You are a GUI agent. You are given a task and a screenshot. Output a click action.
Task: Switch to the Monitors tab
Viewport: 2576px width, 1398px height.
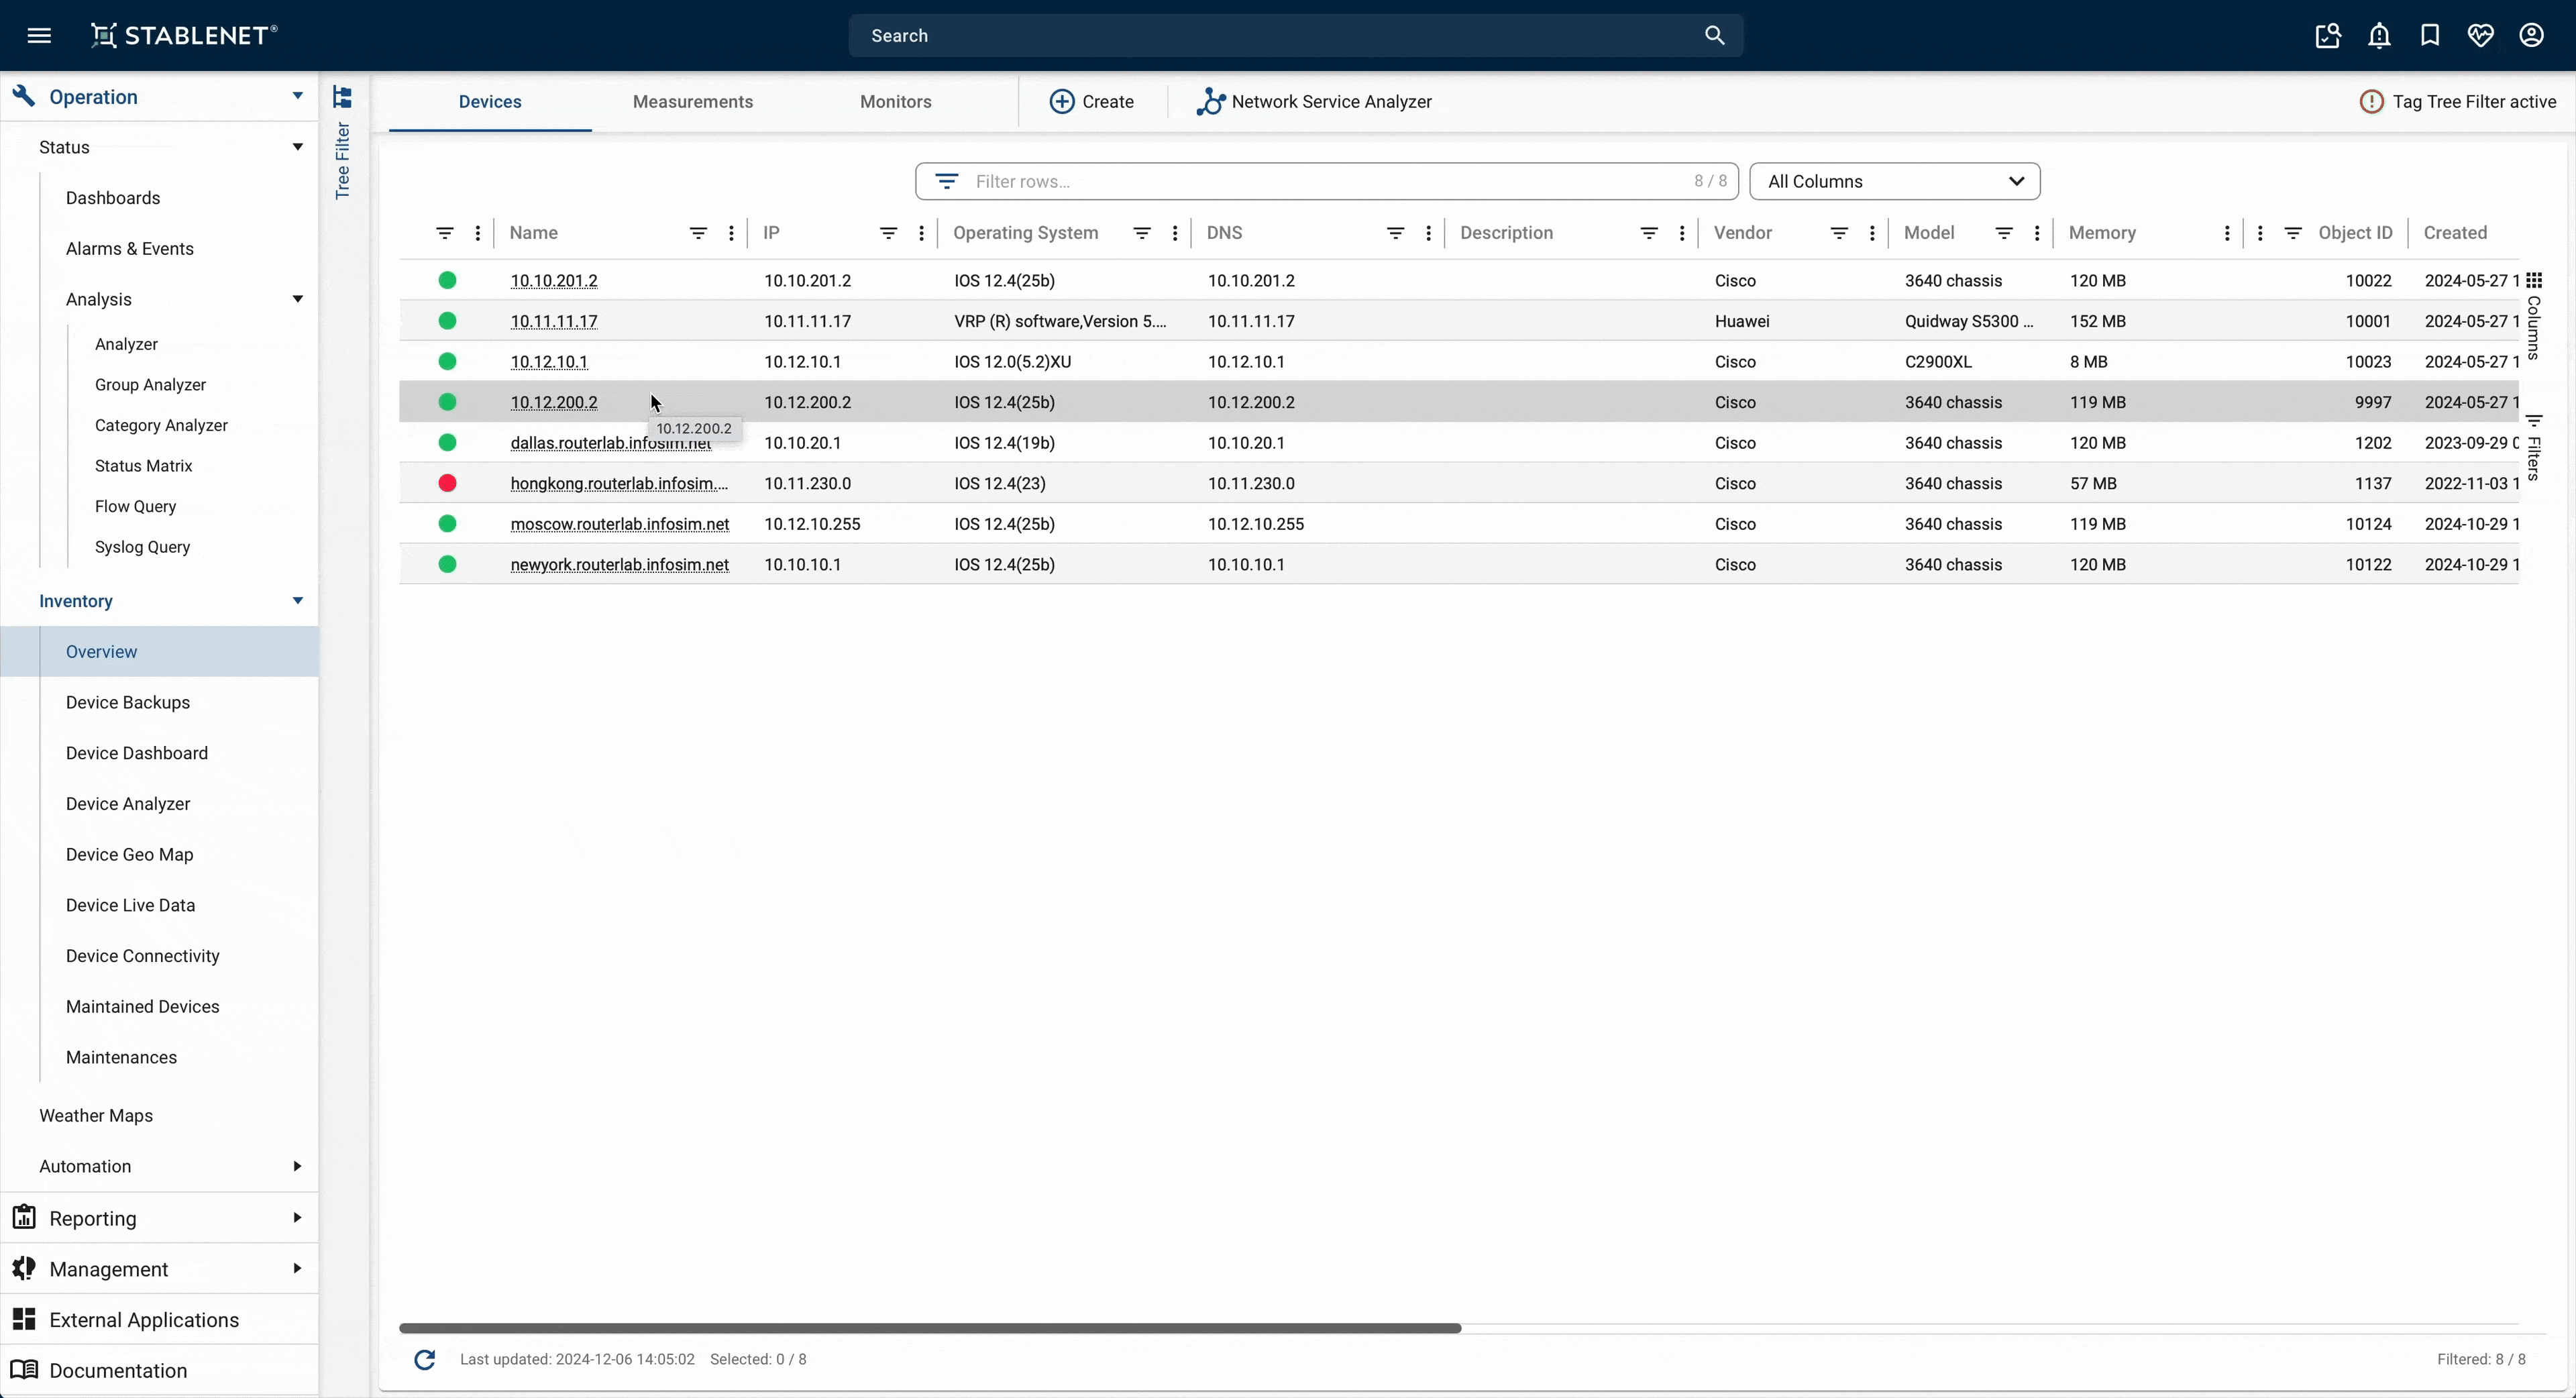coord(896,102)
